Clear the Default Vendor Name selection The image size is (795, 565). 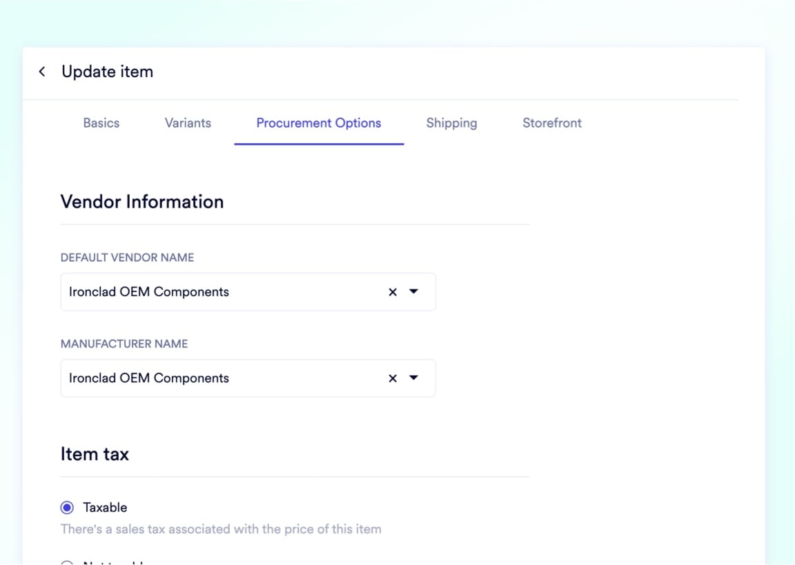393,292
